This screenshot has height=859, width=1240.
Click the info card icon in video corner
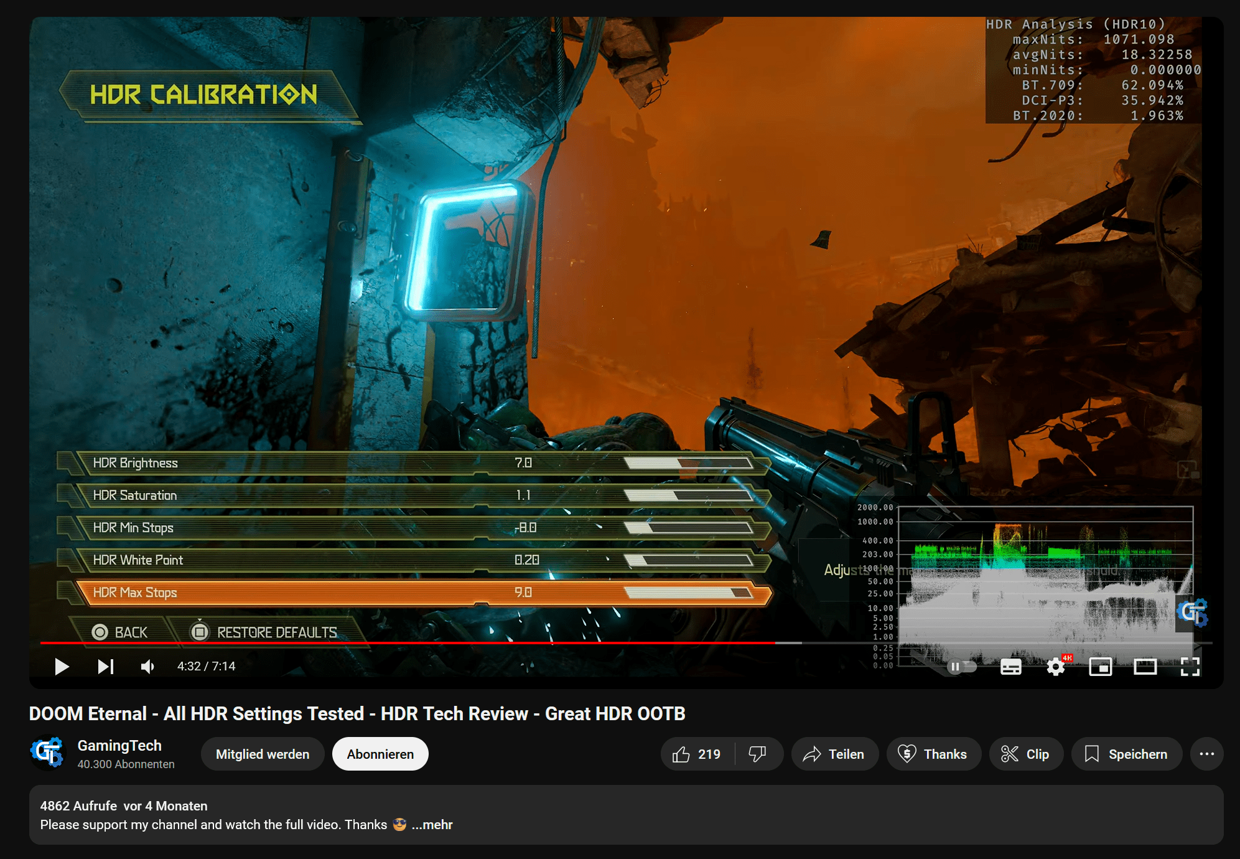click(1187, 469)
